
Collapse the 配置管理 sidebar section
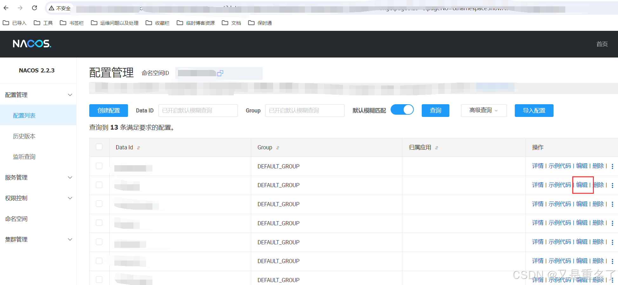coord(38,95)
